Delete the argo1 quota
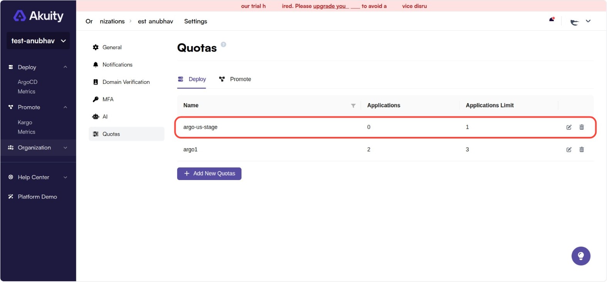 (x=582, y=150)
